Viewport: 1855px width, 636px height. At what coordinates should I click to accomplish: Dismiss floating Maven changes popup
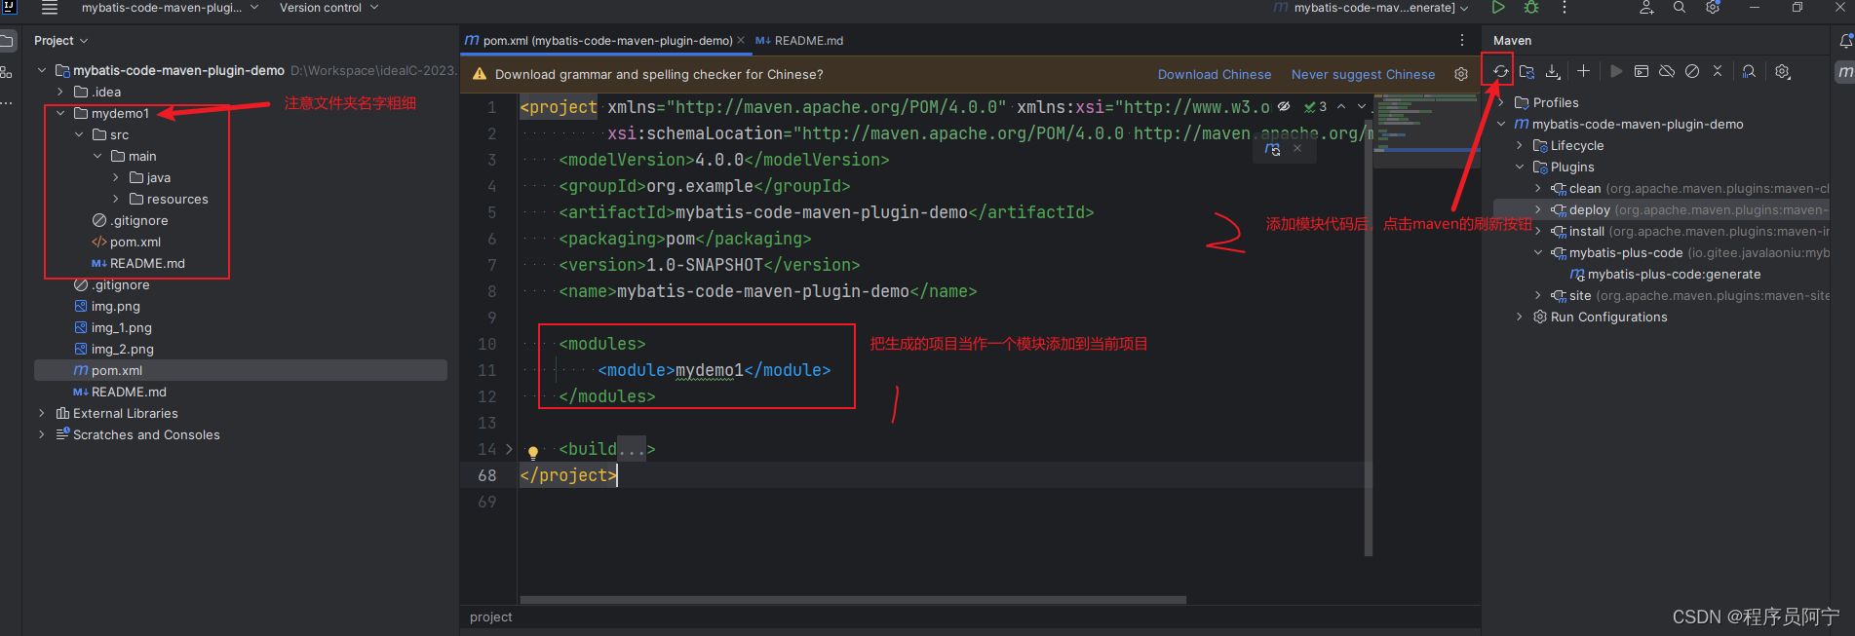coord(1297,149)
